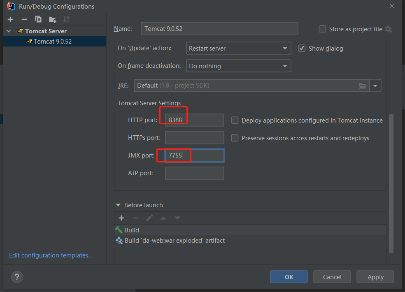Open the On frame deactivation dropdown

[238, 66]
